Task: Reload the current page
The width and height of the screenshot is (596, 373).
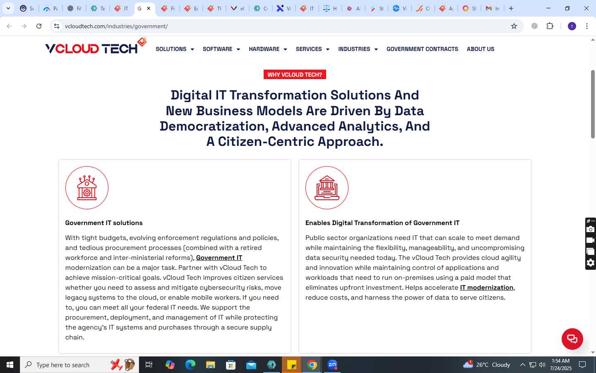Action: click(39, 26)
